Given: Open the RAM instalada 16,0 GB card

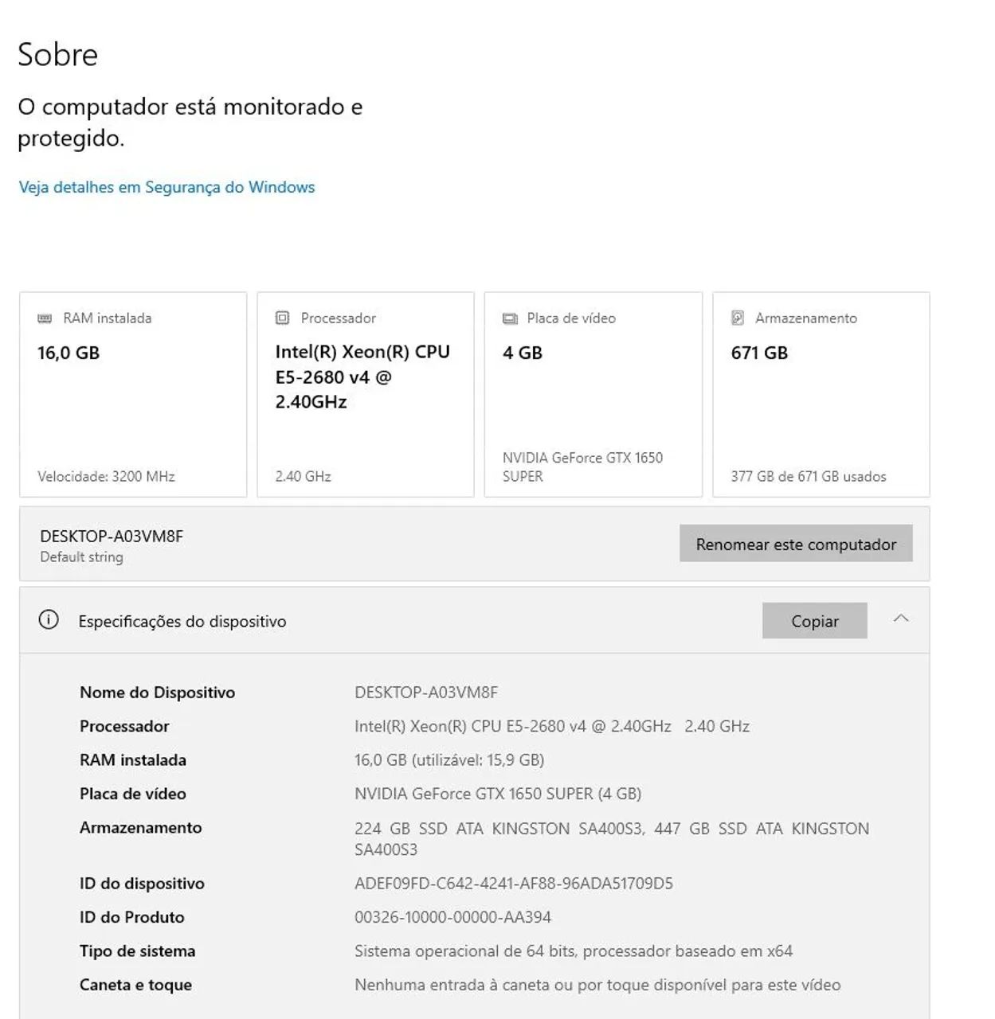Looking at the screenshot, I should click(x=133, y=395).
